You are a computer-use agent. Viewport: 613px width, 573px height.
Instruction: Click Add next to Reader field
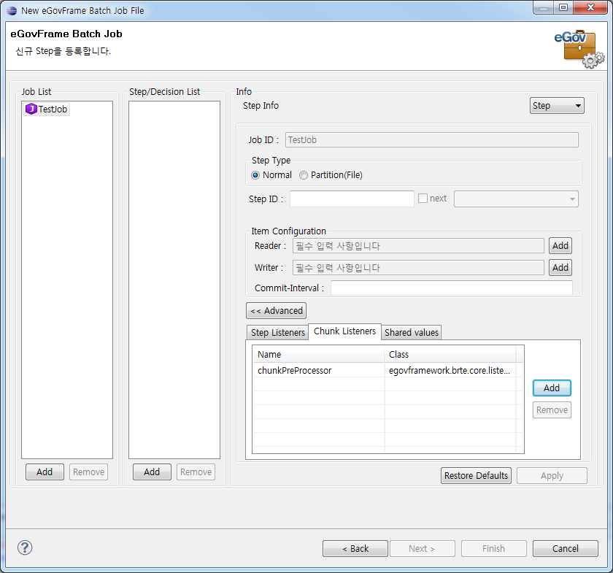pyautogui.click(x=560, y=246)
